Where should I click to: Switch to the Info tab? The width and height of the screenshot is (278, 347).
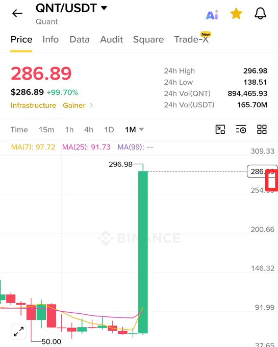coord(50,40)
